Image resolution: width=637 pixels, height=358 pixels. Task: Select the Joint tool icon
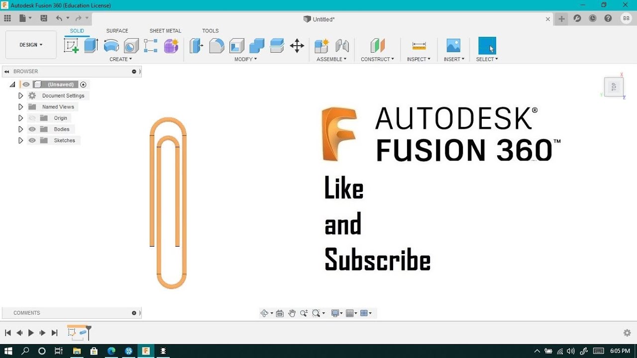tap(342, 46)
